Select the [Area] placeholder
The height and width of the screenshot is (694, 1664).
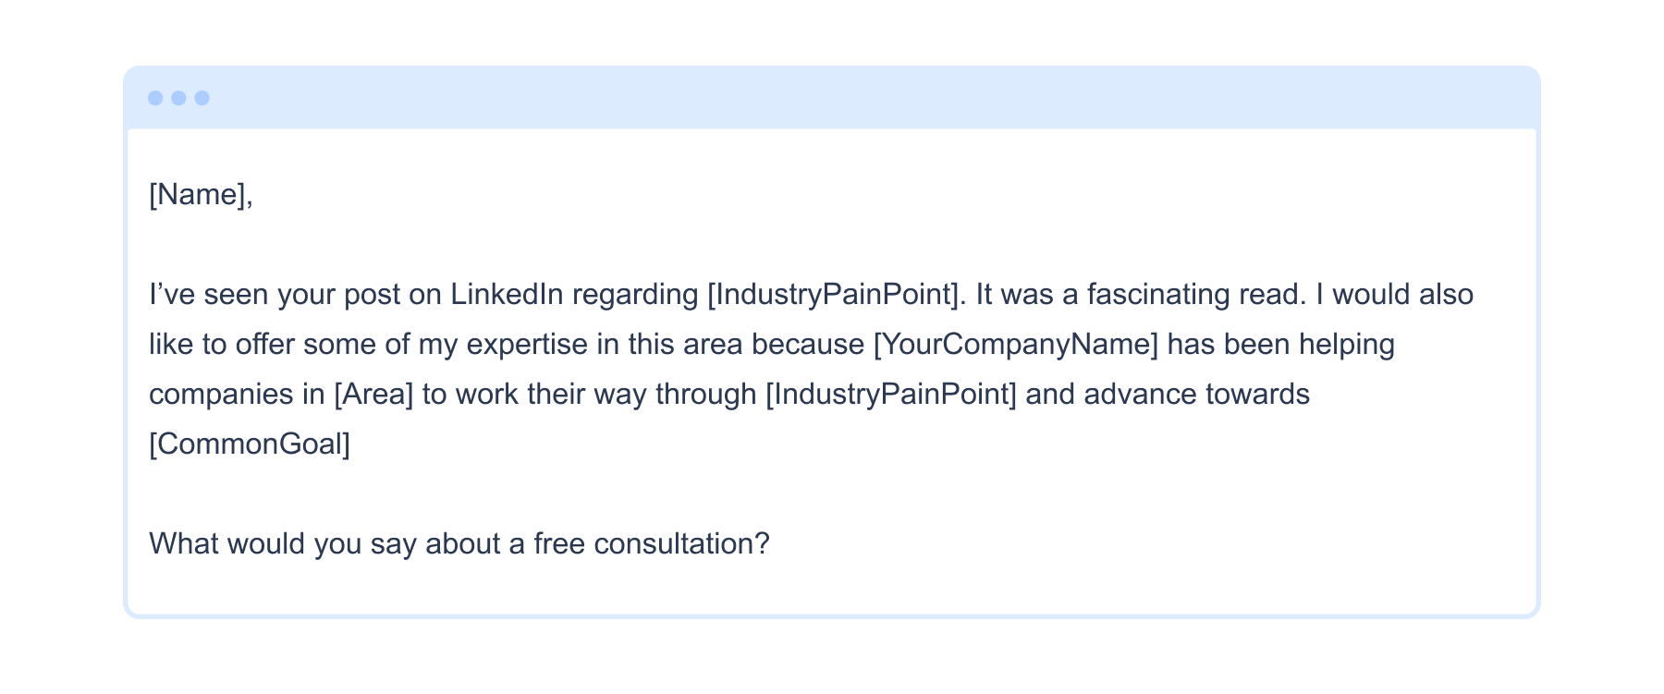click(373, 395)
